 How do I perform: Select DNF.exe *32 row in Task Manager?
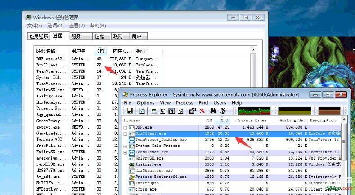98,59
